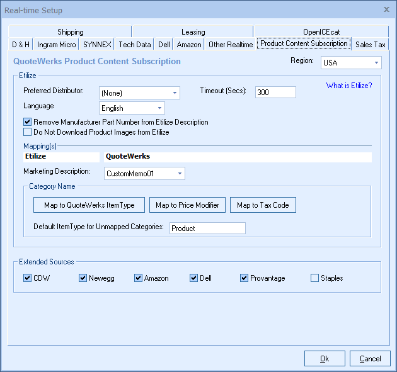Go to the D & H tab

(x=21, y=45)
